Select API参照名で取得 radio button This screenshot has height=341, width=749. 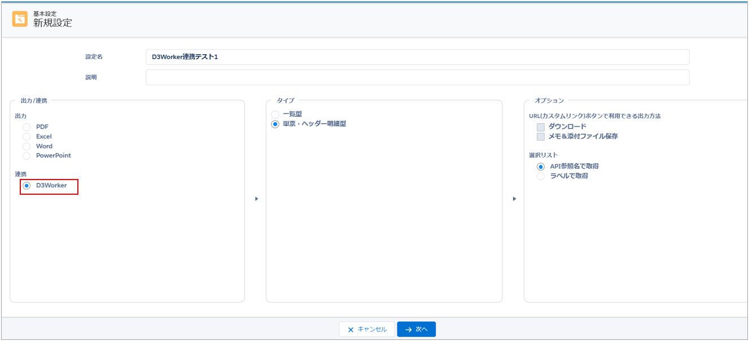point(541,167)
